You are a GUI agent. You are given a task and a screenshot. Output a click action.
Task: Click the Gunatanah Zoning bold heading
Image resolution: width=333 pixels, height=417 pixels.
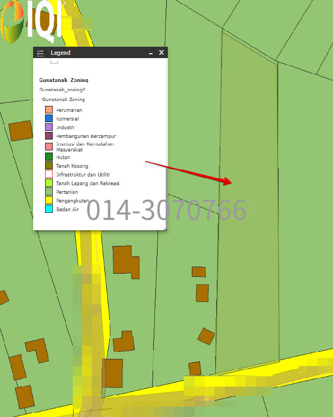coord(64,80)
